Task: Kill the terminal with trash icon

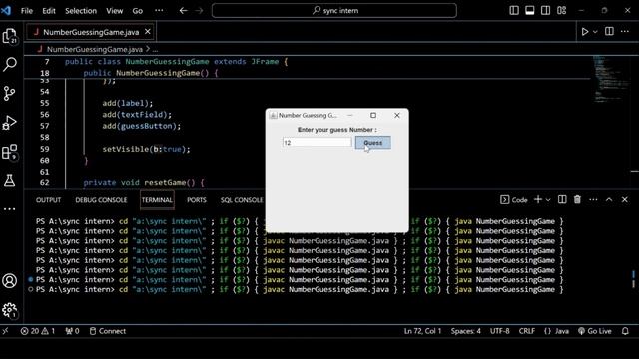Action: tap(577, 199)
